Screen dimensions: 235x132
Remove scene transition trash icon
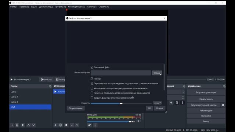click(x=177, y=103)
